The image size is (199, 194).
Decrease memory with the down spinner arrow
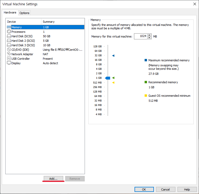point(149,38)
